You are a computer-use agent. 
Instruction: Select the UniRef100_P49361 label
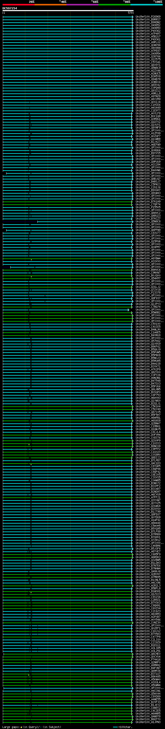click(148, 39)
